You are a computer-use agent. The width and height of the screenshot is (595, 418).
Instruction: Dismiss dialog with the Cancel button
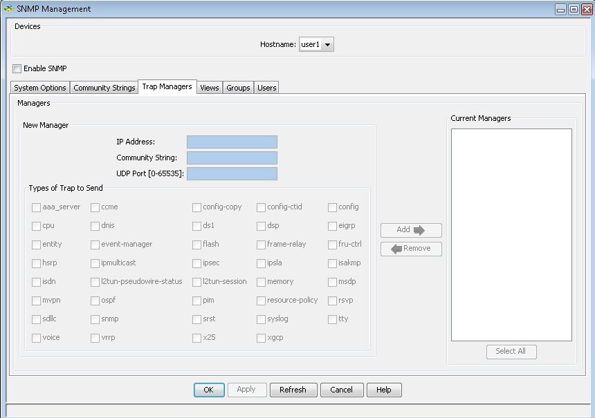pos(342,390)
